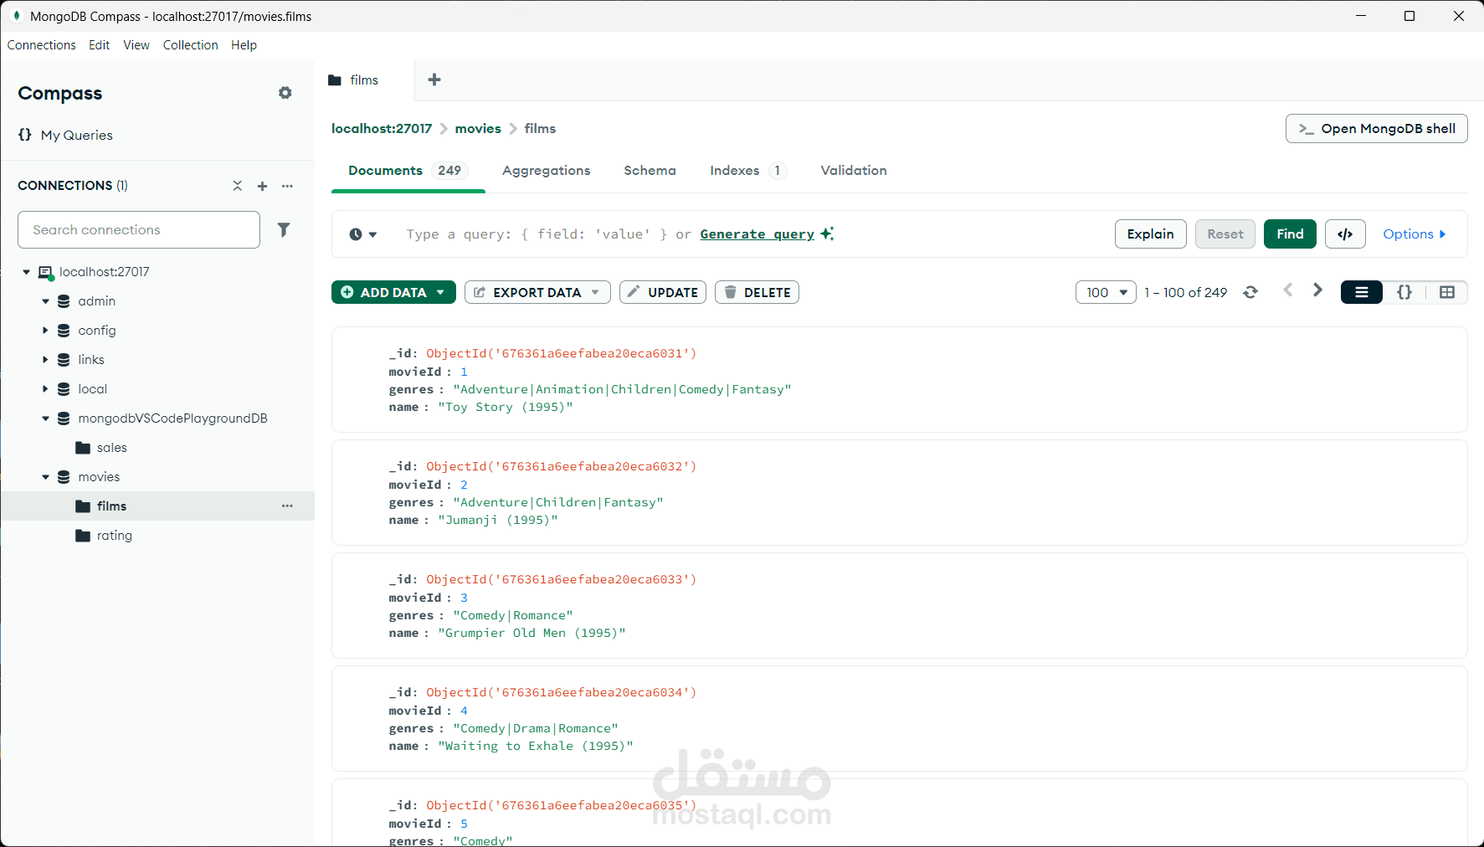
Task: Click the Find button
Action: pos(1290,234)
